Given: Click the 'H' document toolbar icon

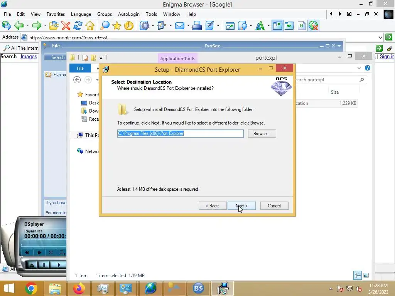Looking at the screenshot, I should (302, 25).
